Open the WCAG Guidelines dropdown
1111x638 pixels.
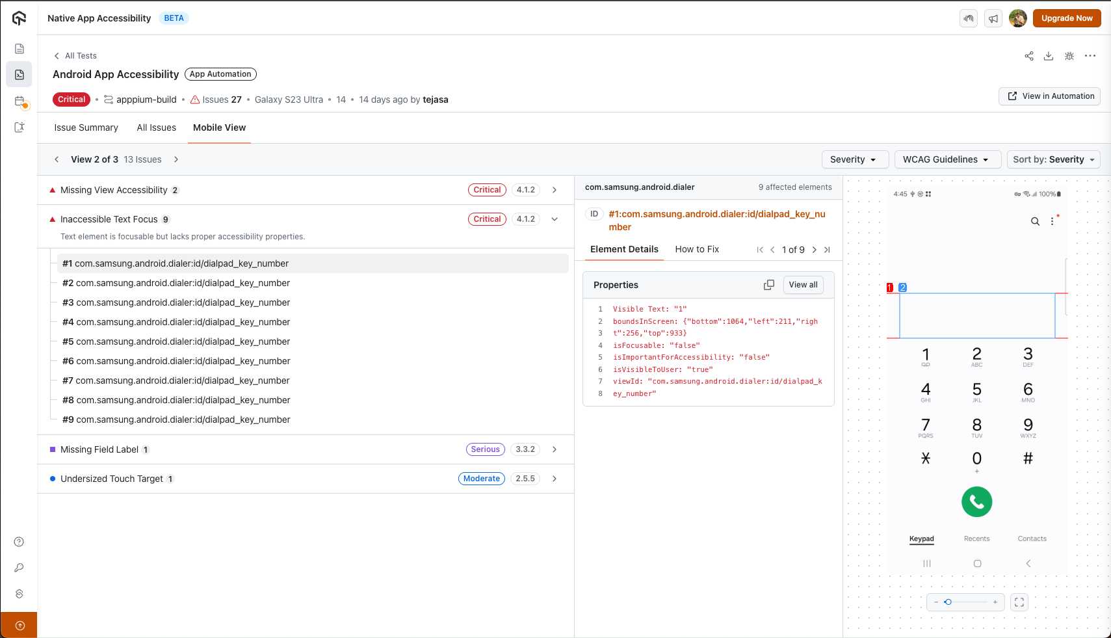pyautogui.click(x=947, y=159)
